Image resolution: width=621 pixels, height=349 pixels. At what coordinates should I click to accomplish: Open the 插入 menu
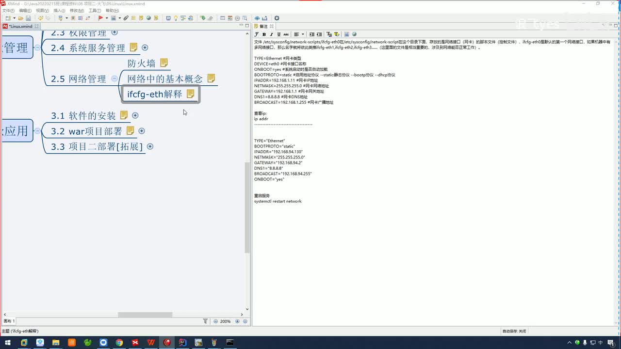(x=59, y=11)
